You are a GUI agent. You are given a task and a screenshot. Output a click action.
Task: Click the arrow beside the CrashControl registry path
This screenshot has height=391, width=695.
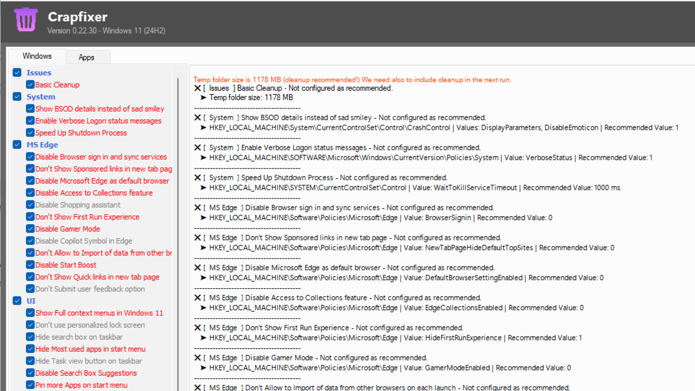point(203,127)
